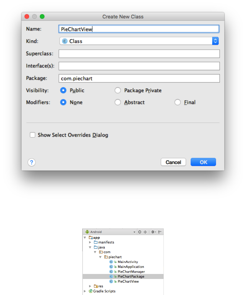The width and height of the screenshot is (246, 295).
Task: Open the project panel gear settings
Action: coord(153,232)
